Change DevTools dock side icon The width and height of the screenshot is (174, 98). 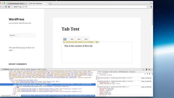pos(149,69)
